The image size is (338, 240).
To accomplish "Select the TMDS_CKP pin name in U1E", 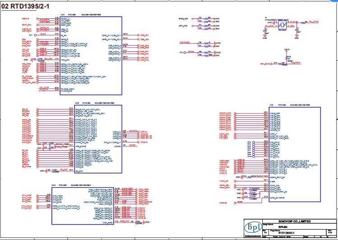I will pyautogui.click(x=275, y=114).
